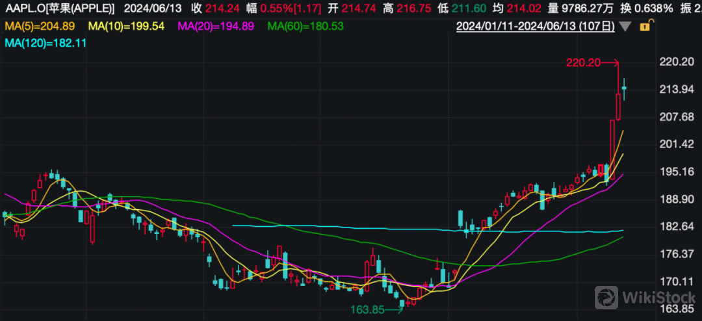Click the 163.85 low price marker
The width and height of the screenshot is (702, 321).
point(367,309)
